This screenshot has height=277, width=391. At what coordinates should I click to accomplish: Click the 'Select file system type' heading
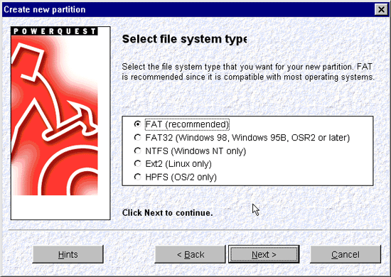tap(184, 39)
